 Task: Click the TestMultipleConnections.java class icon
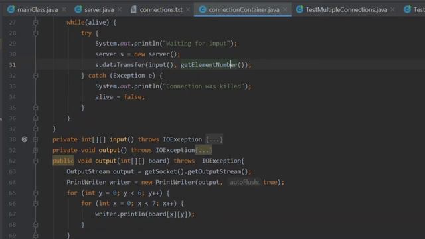point(299,9)
